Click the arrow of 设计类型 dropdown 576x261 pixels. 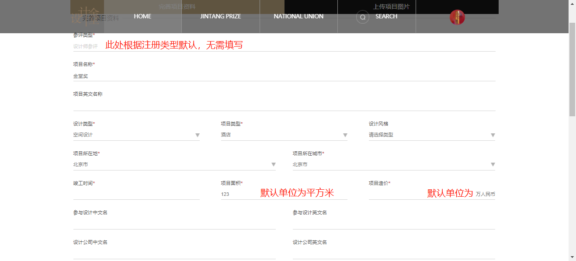coord(197,135)
